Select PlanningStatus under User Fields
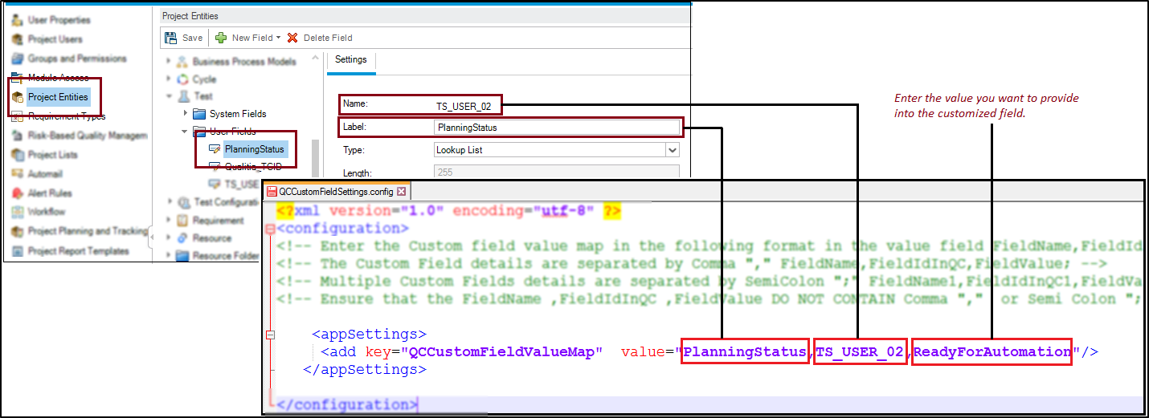This screenshot has height=418, width=1149. (x=253, y=149)
